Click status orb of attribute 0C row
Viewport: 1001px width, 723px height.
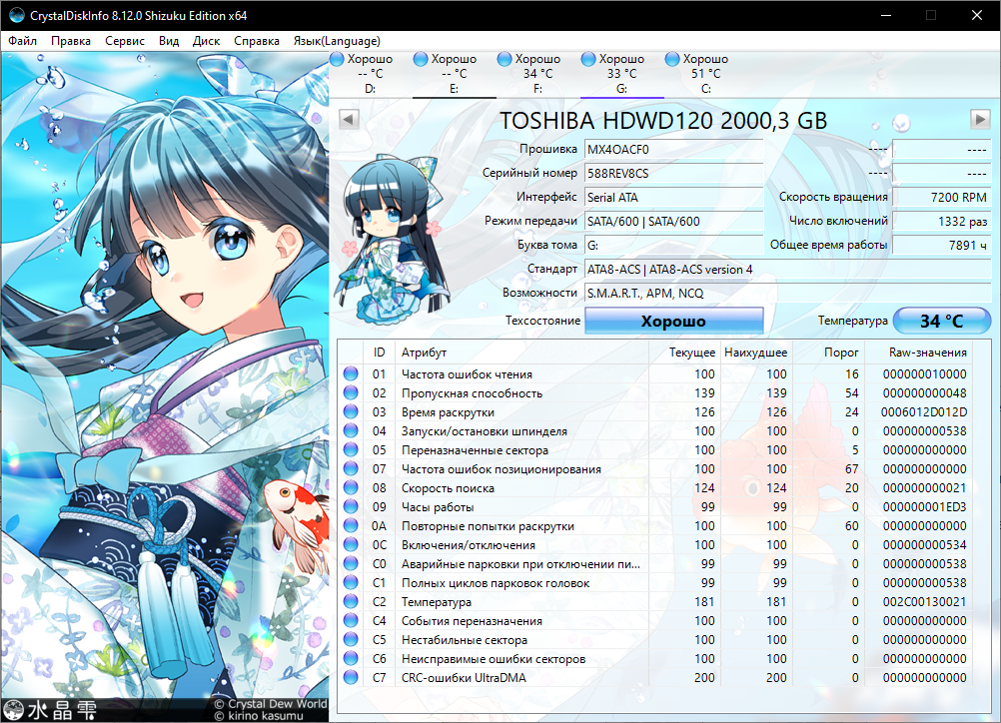[x=351, y=544]
